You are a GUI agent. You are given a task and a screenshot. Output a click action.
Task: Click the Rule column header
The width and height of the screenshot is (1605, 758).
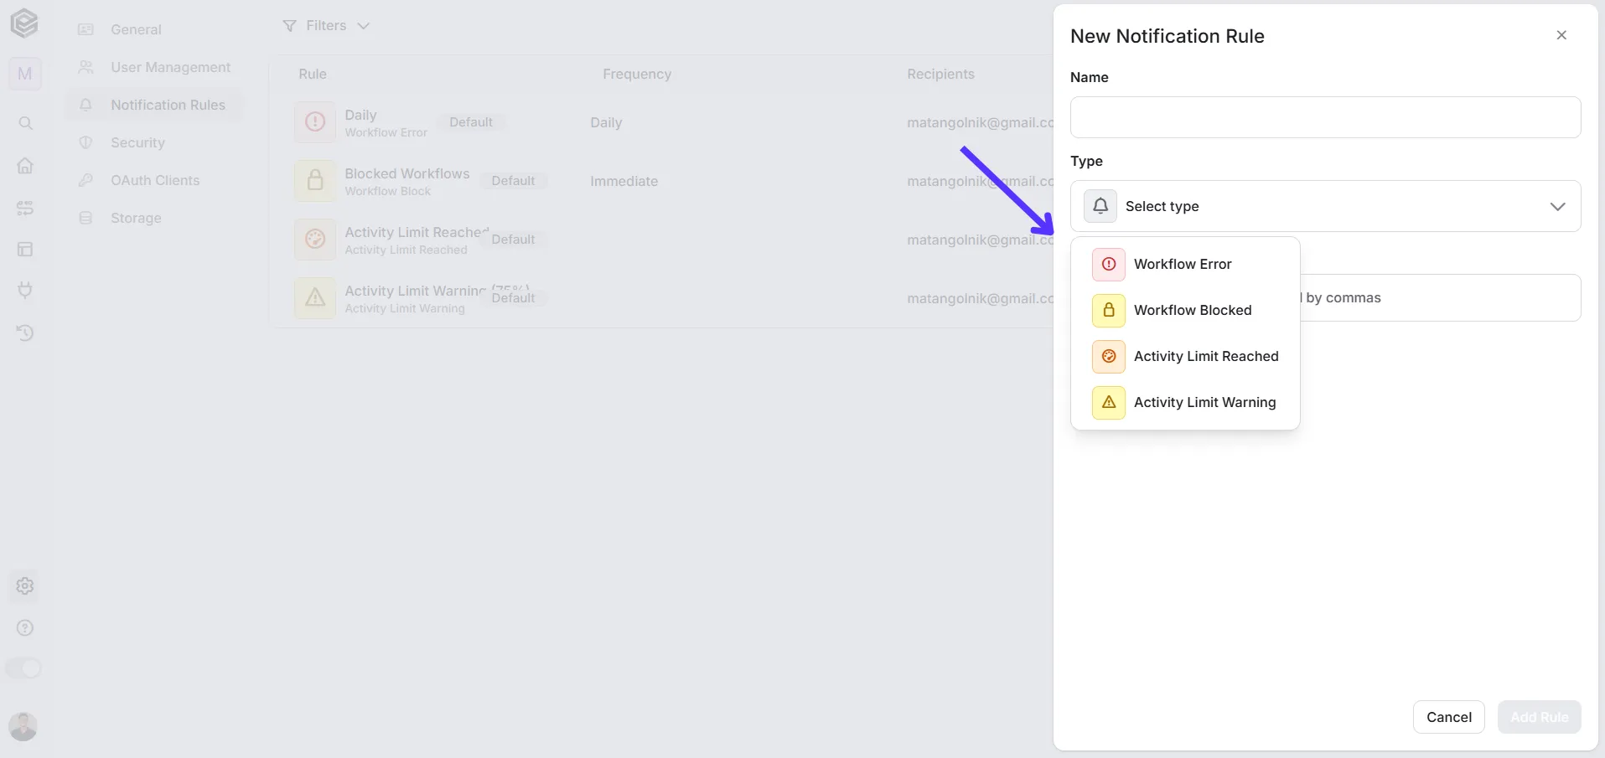pyautogui.click(x=313, y=74)
